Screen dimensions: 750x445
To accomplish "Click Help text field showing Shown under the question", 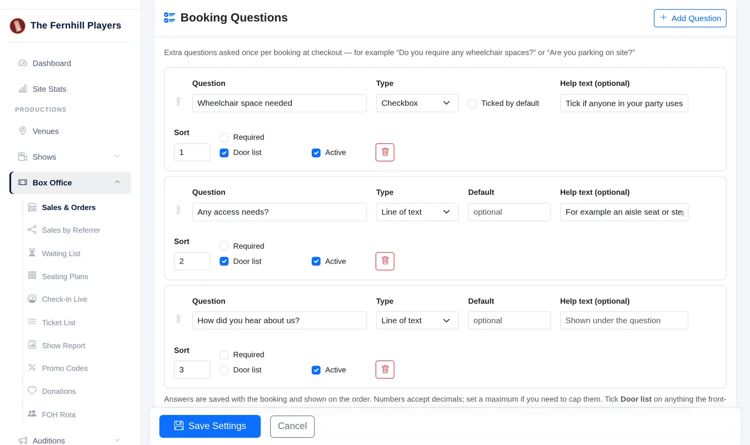I will [624, 320].
